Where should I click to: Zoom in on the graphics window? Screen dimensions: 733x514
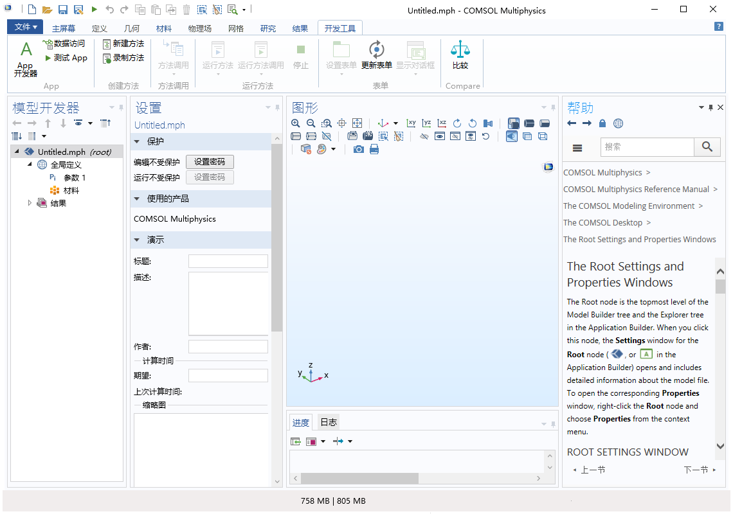[x=295, y=123]
